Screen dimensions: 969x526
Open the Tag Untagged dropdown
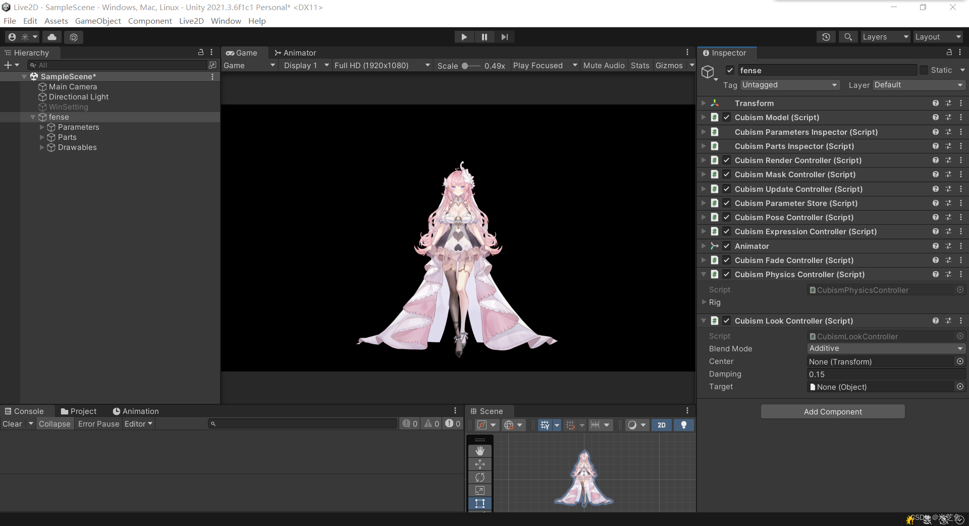[790, 85]
